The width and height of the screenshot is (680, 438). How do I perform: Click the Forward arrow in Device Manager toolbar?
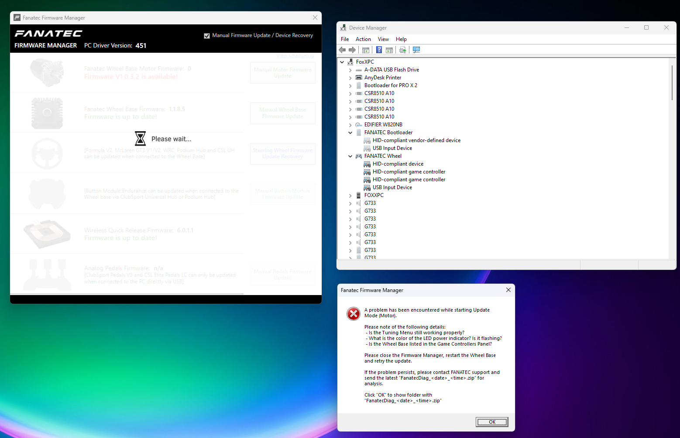click(x=352, y=50)
